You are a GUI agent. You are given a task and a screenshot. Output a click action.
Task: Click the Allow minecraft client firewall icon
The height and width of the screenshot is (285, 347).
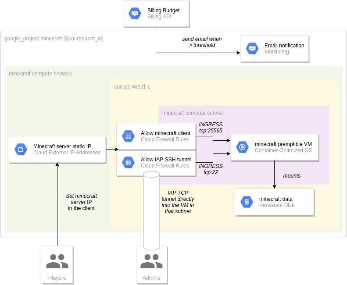(128, 136)
